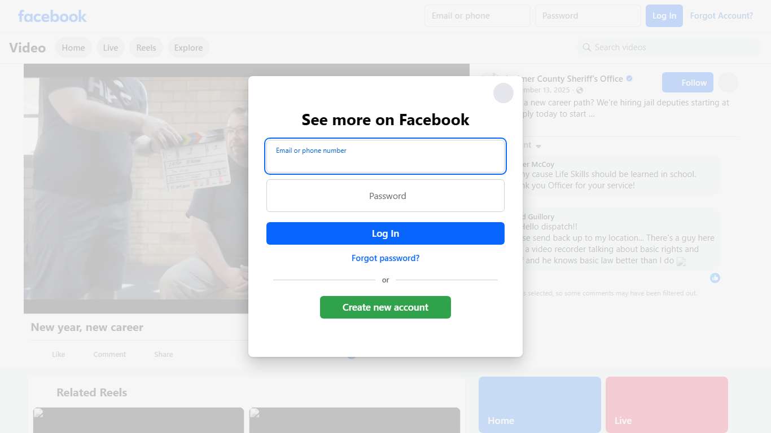Focus the Email or phone number field
Viewport: 771px width, 433px height.
click(x=385, y=156)
